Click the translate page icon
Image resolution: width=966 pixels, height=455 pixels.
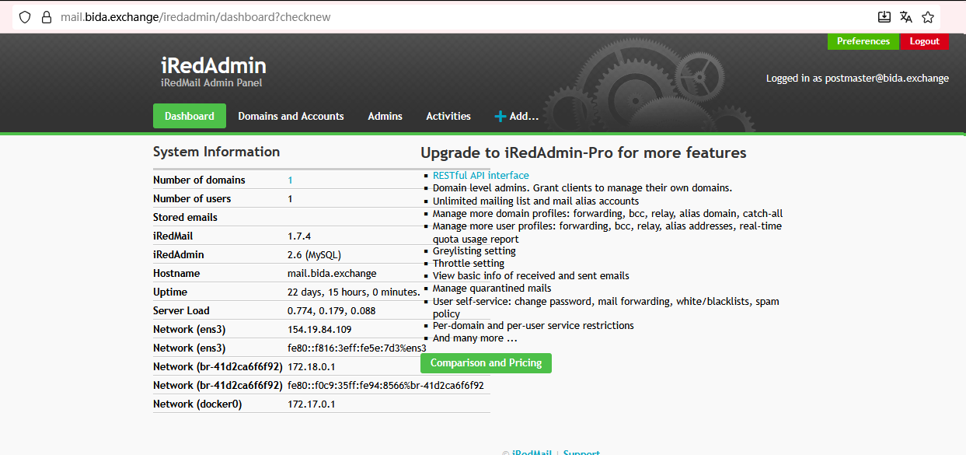coord(905,17)
